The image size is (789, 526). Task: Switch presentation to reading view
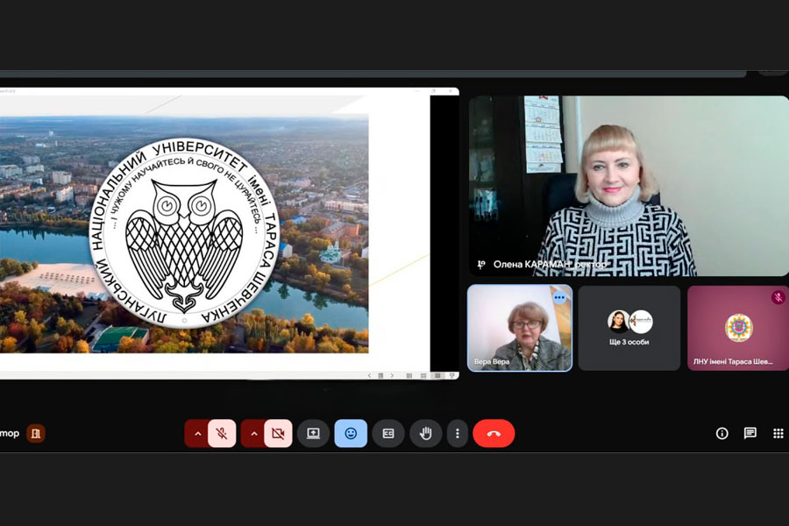(437, 375)
